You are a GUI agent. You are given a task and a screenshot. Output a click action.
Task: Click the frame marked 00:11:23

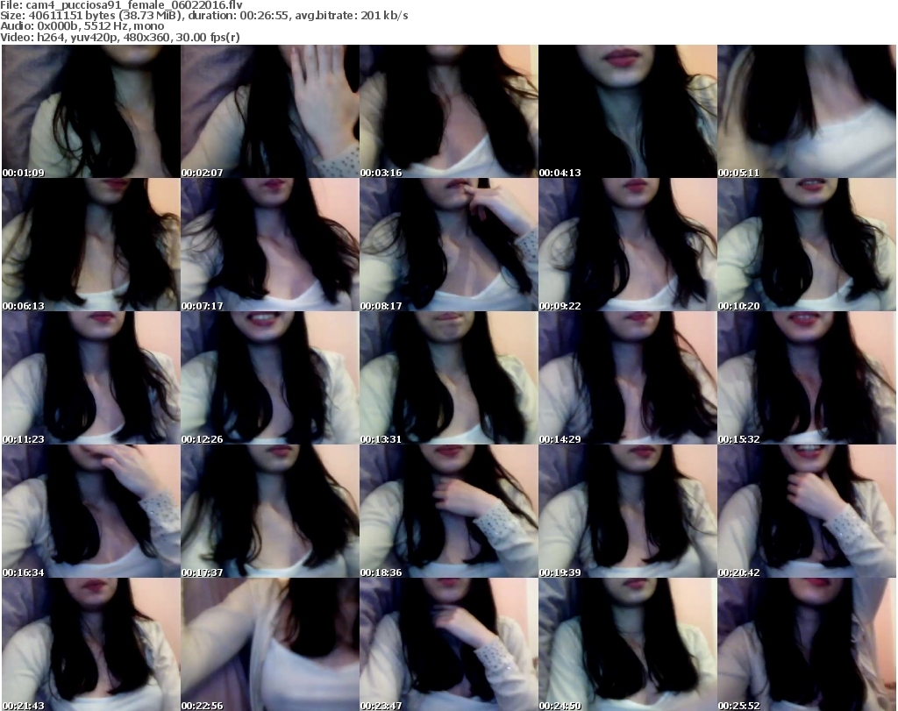91,379
